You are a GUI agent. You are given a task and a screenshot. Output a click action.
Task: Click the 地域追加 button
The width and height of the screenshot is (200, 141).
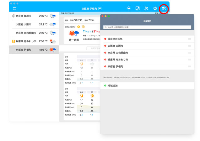click(112, 85)
